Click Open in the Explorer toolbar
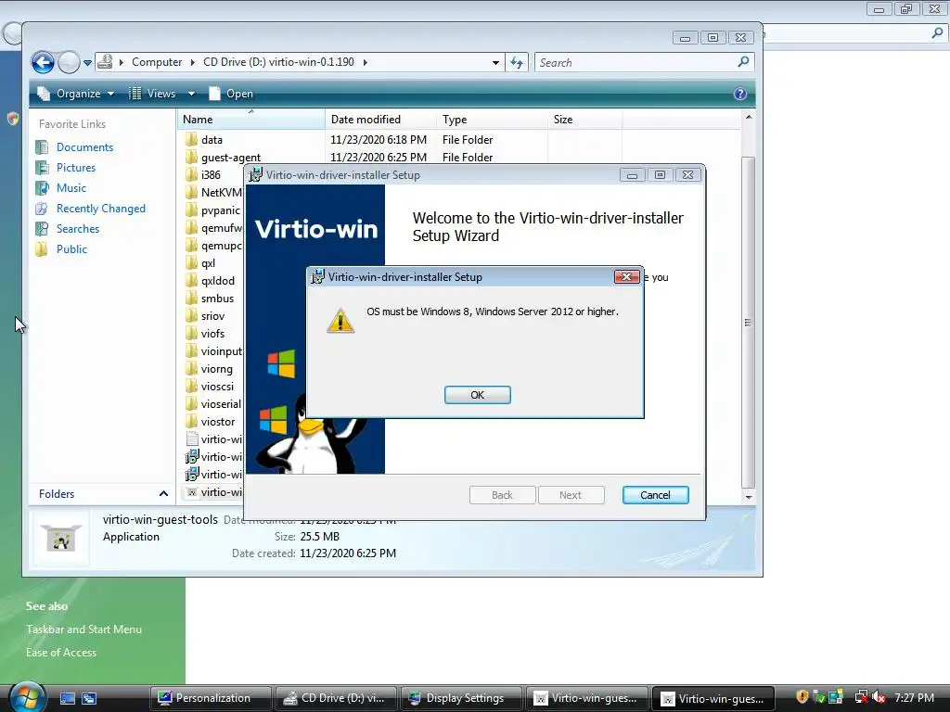950x712 pixels. tap(231, 94)
